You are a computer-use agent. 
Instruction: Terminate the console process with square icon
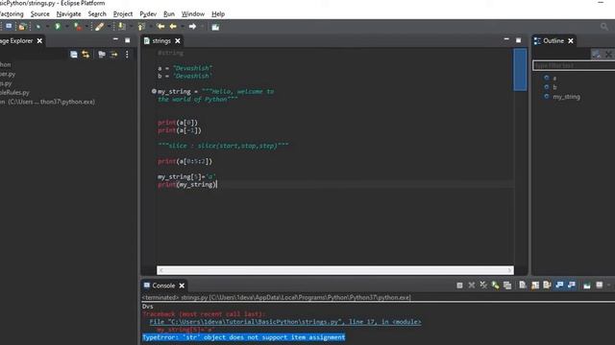pos(459,286)
